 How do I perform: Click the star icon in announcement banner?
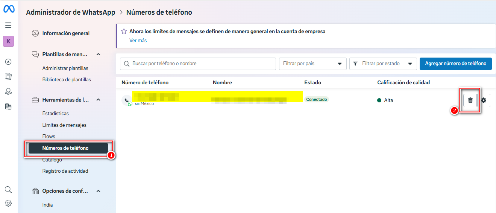click(x=124, y=32)
